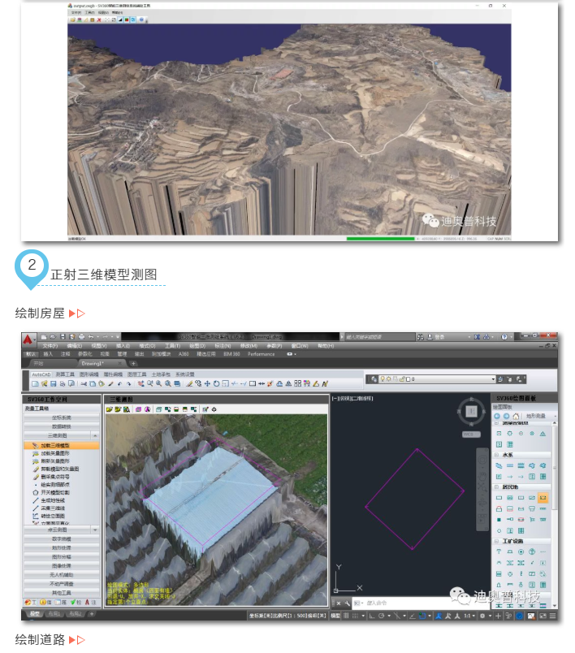Click the 其他工具 panel button
The height and width of the screenshot is (653, 575).
(x=62, y=593)
